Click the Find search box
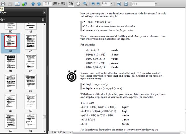Screen dimensions: 186x134 pyautogui.click(x=143, y=4)
